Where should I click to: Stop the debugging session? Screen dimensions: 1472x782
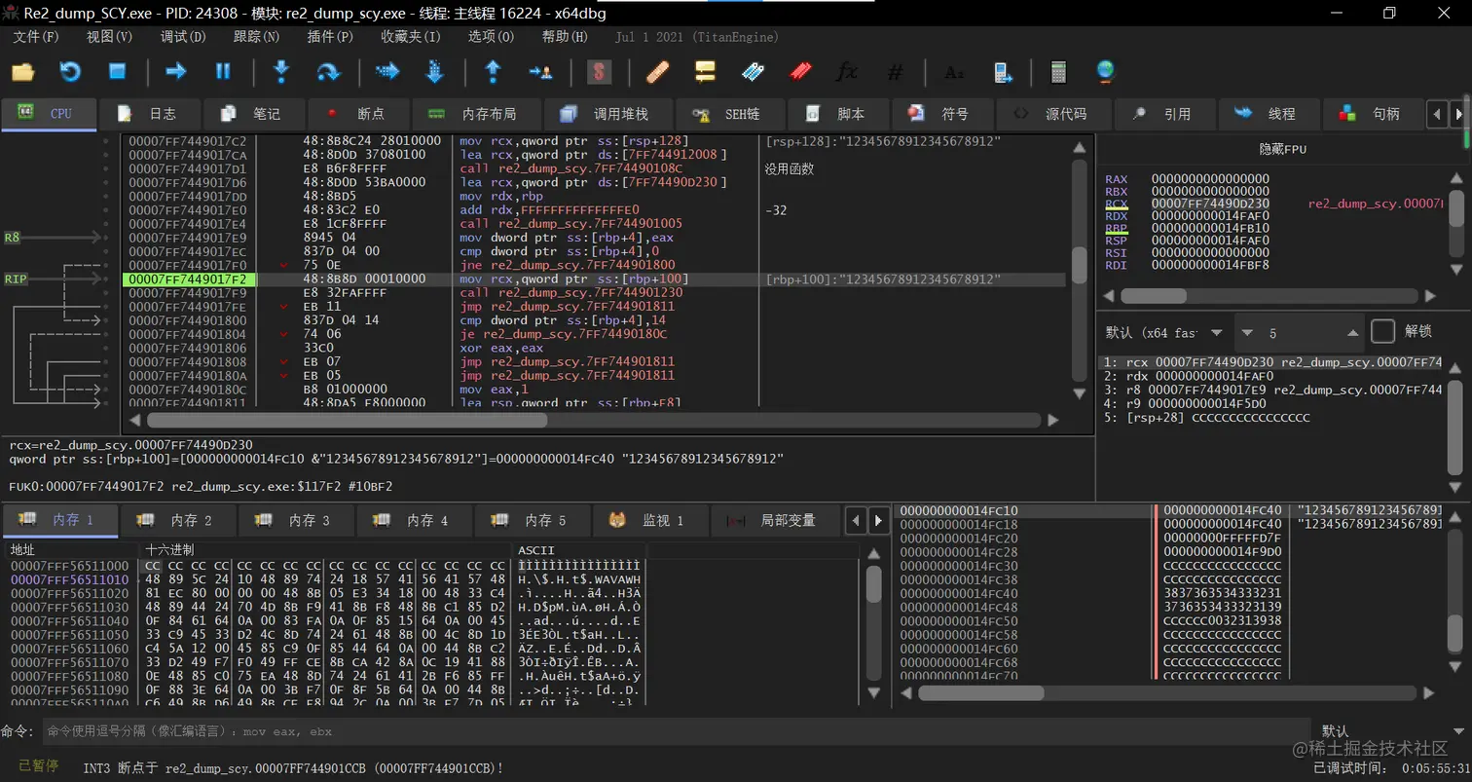[117, 71]
